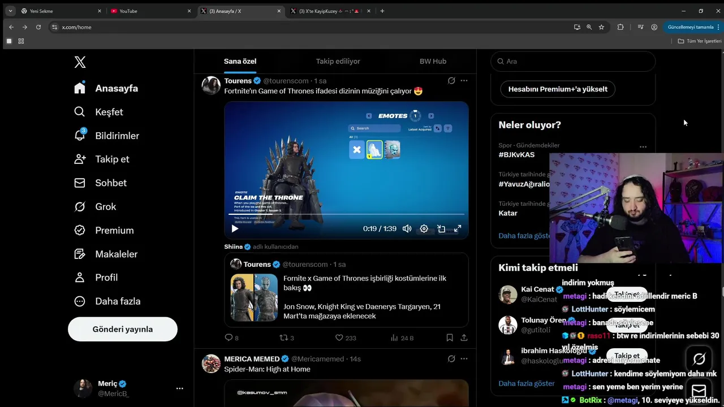
Task: Switch to YouTube browser tab
Action: tap(150, 11)
